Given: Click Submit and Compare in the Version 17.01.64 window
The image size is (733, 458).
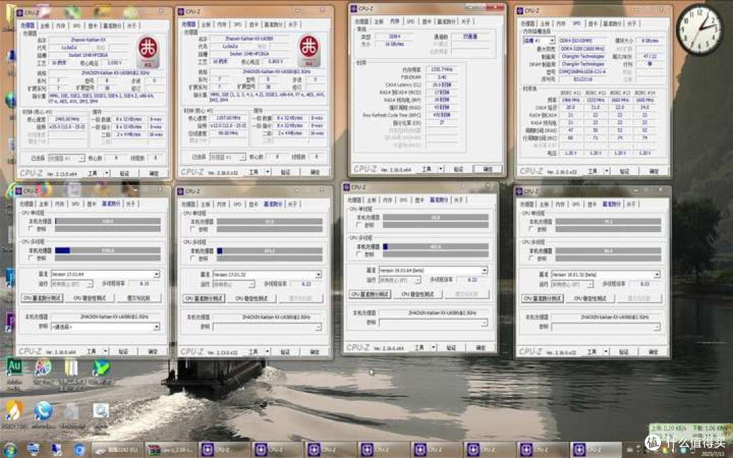Looking at the screenshot, I should click(138, 298).
